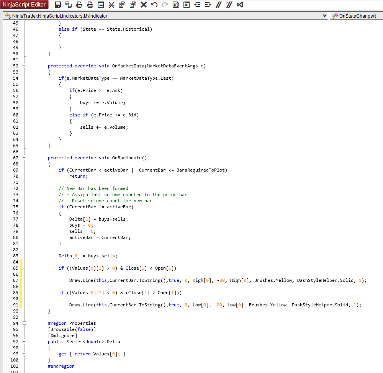
Task: Place cursor on the return statement
Action: pos(78,176)
